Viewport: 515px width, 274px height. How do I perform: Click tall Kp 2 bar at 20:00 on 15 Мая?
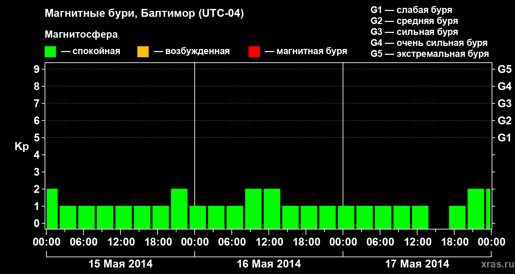pyautogui.click(x=179, y=209)
